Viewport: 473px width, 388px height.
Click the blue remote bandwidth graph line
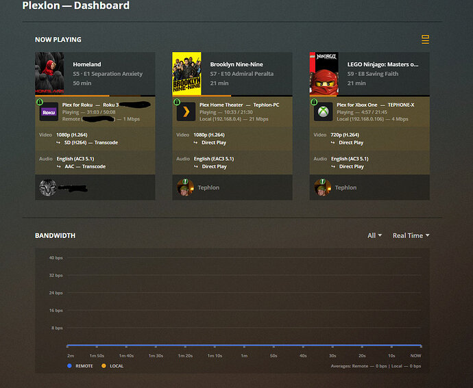click(x=244, y=345)
